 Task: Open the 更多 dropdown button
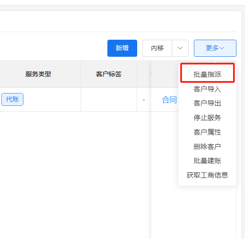point(215,48)
